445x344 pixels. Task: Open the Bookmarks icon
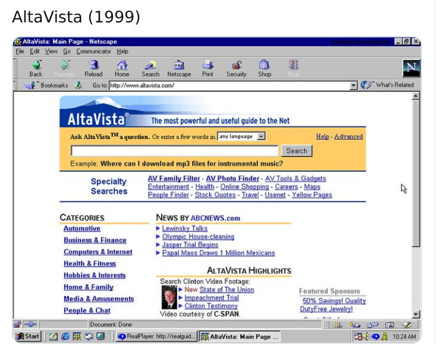point(29,85)
